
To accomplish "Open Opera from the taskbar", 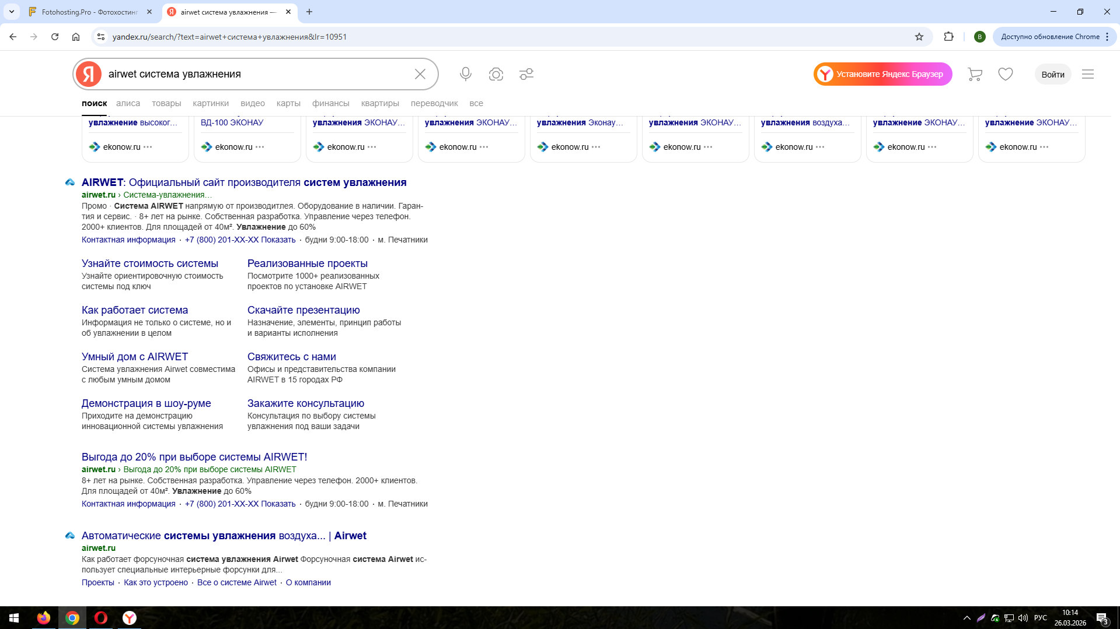I will point(101,618).
